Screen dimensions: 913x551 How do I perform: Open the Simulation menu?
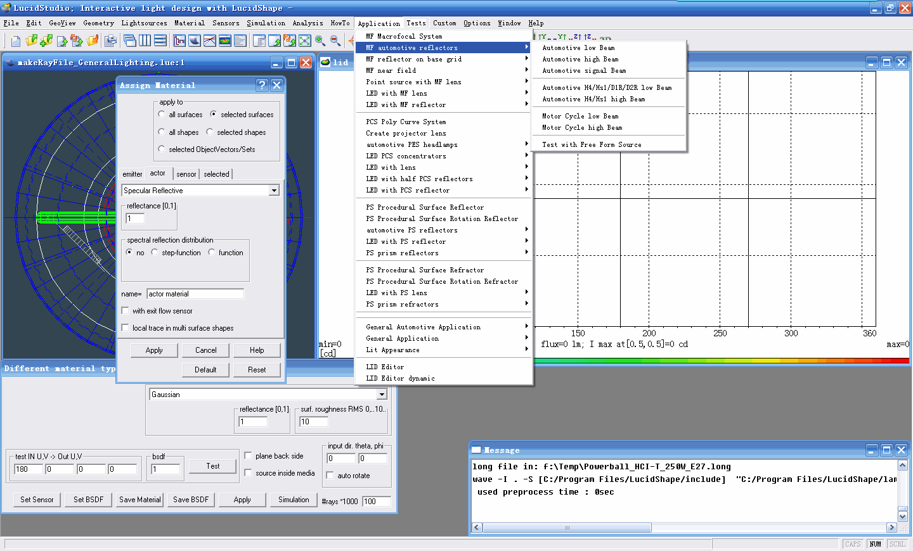[x=266, y=23]
